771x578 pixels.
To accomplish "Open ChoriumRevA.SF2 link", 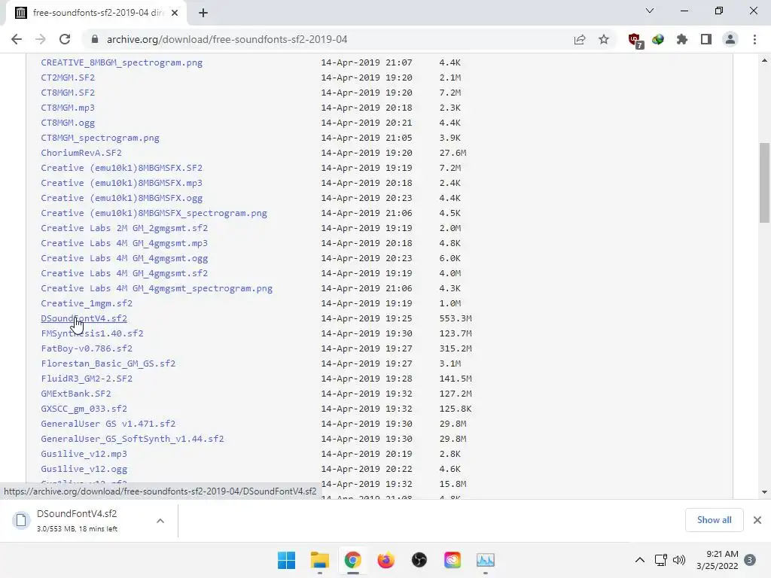I will point(81,153).
